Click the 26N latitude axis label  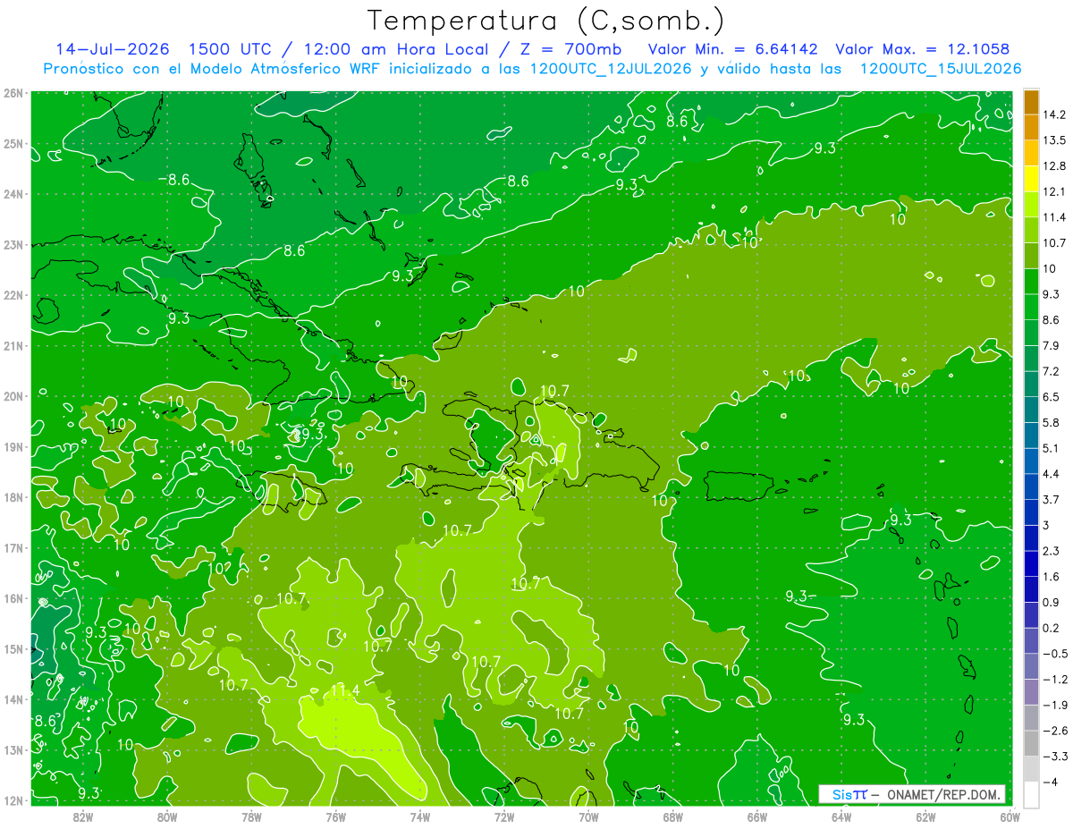pyautogui.click(x=13, y=93)
